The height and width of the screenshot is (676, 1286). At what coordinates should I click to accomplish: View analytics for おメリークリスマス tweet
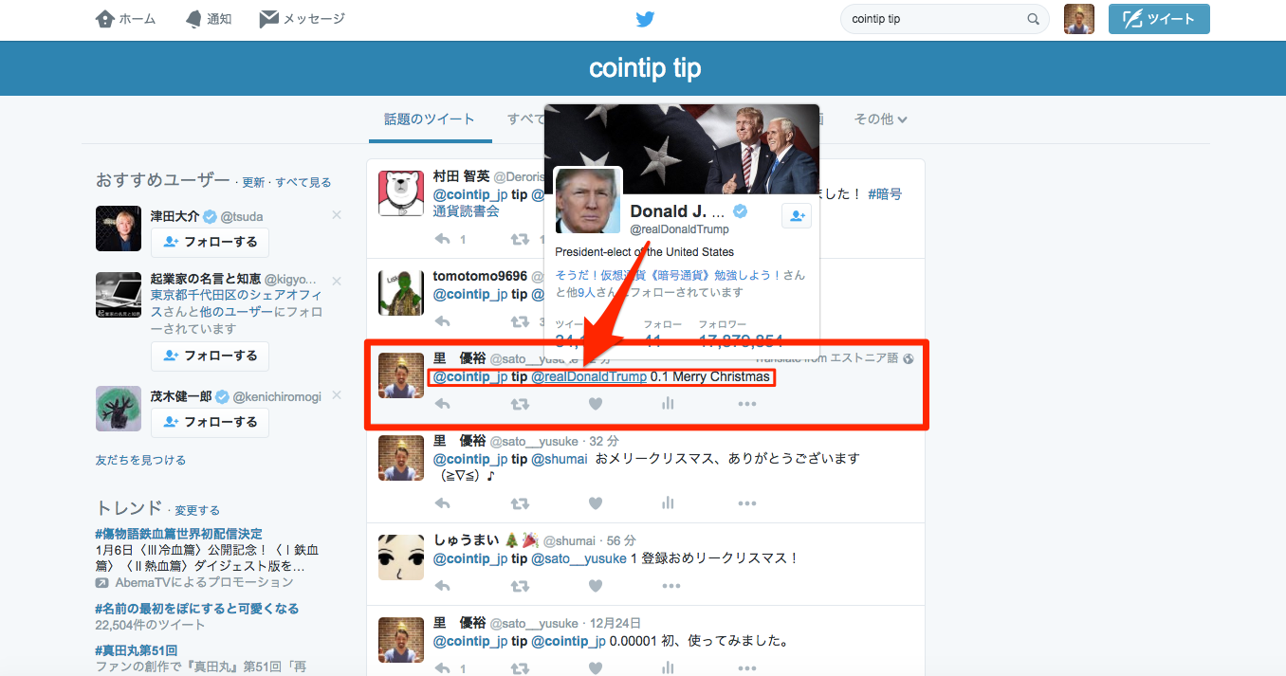[x=668, y=503]
